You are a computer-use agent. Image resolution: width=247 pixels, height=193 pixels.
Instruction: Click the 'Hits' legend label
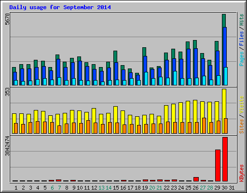click(x=241, y=20)
